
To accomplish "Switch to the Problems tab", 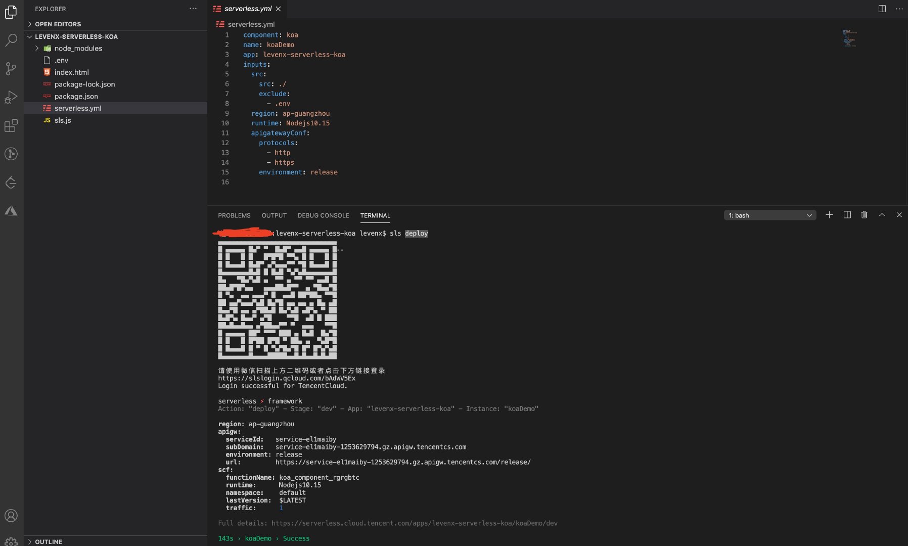I will click(234, 215).
